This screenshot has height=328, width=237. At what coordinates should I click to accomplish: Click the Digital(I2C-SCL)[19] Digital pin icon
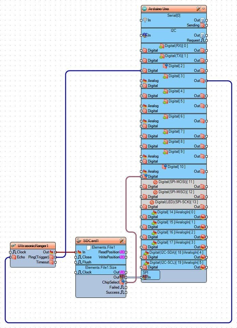(145, 267)
